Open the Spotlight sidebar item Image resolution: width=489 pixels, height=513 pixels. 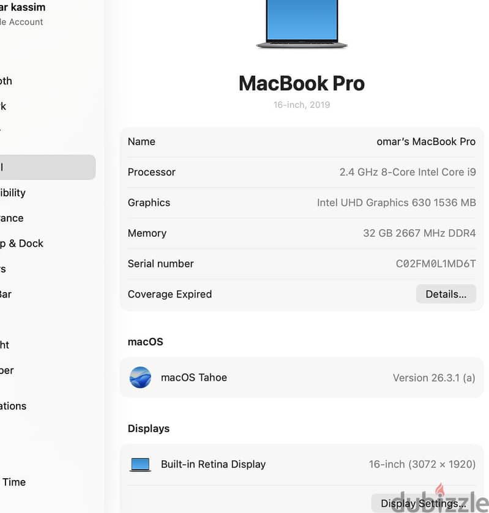click(4, 345)
